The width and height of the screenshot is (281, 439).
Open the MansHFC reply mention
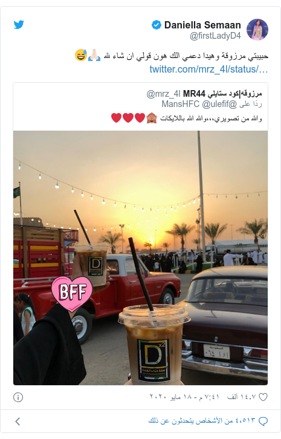181,104
